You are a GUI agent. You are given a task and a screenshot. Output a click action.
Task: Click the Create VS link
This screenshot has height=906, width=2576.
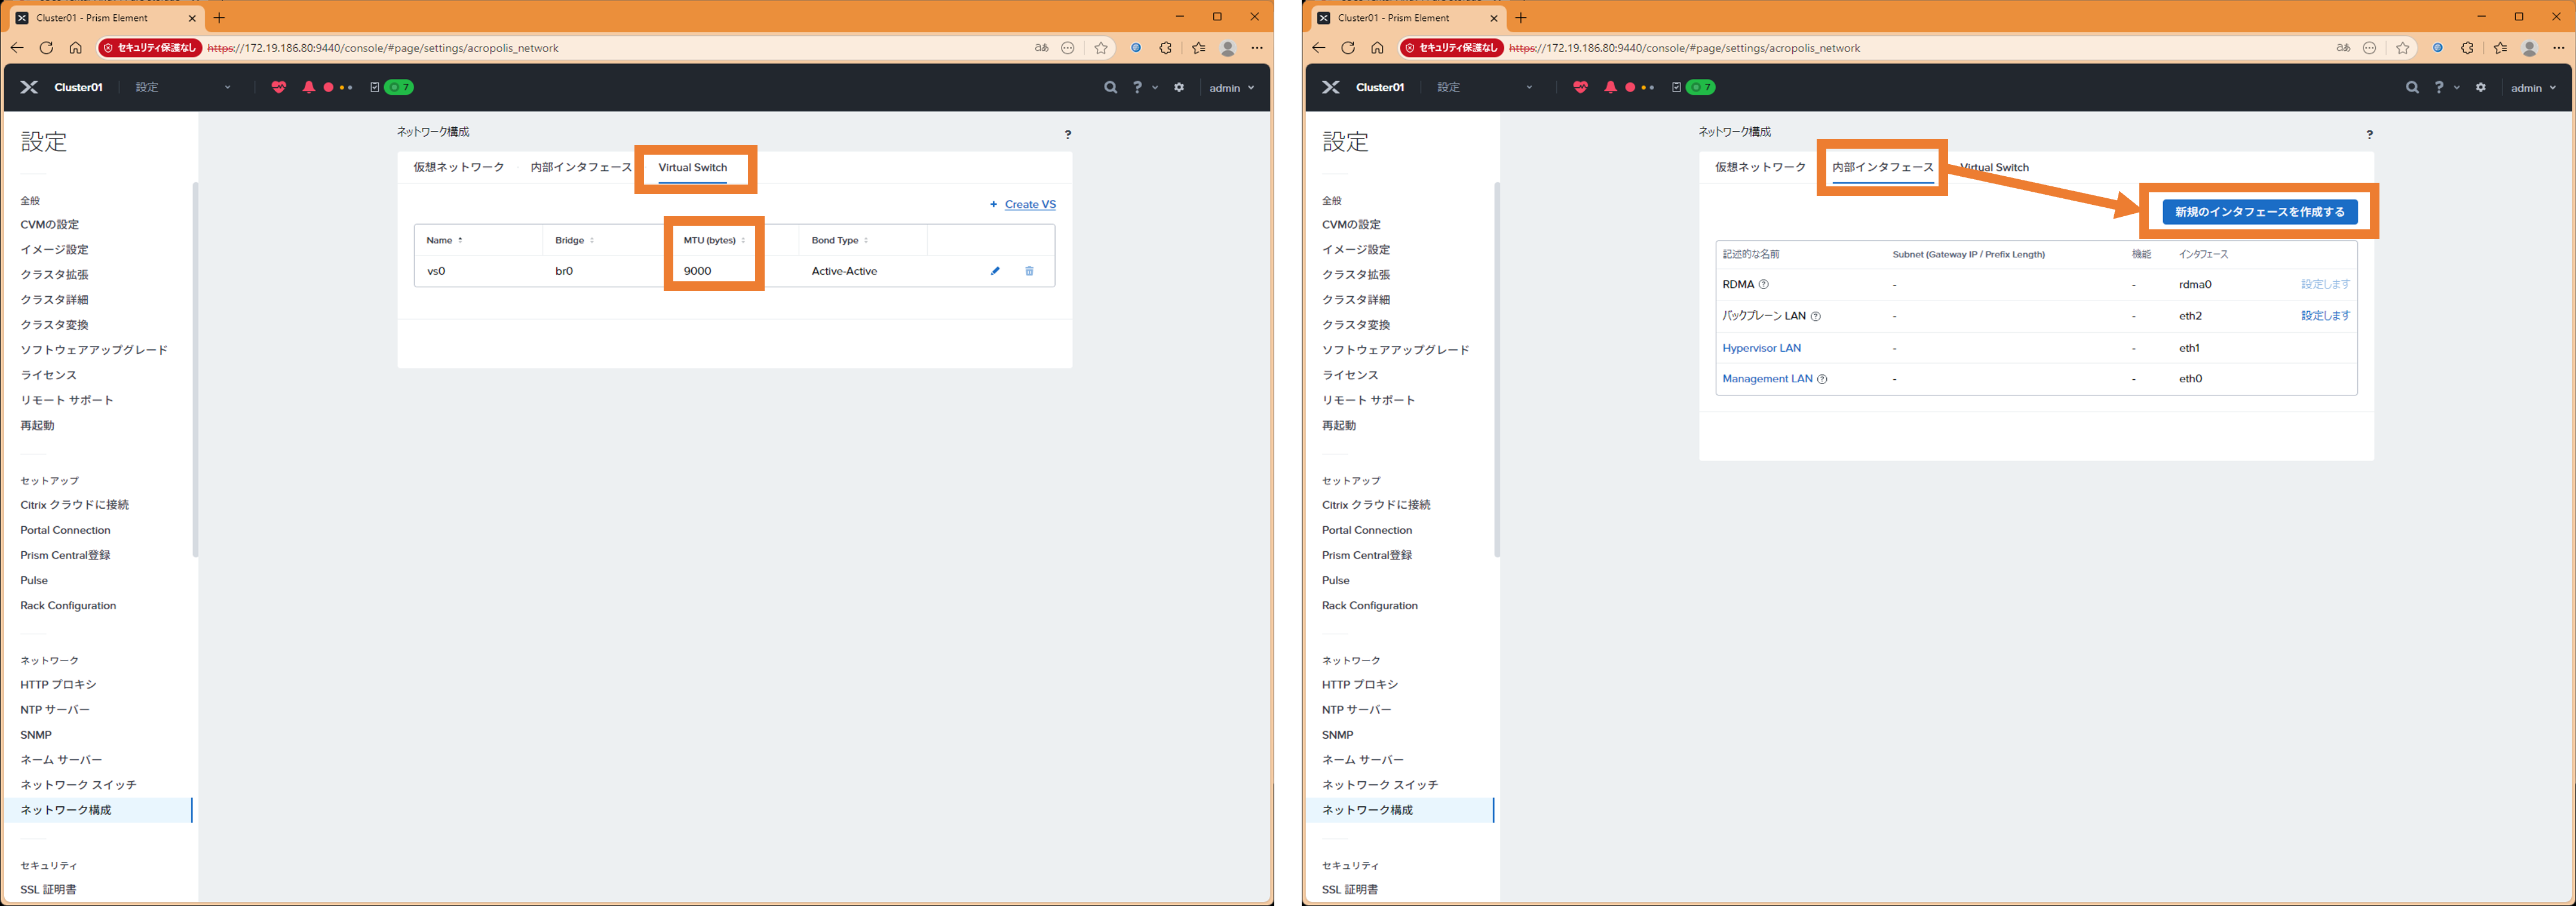(1029, 205)
